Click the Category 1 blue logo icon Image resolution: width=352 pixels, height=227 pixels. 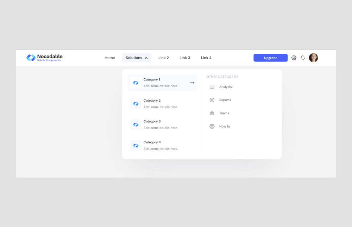pos(136,83)
